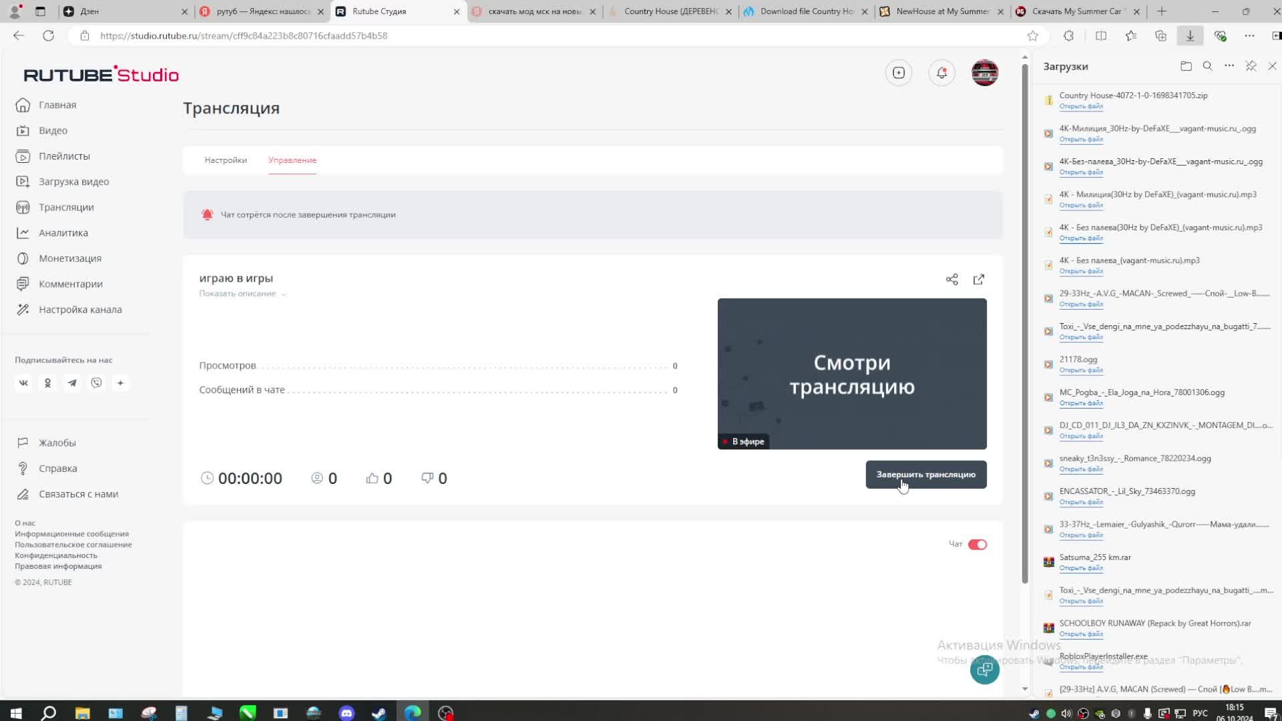Open the user avatar profile menu
The height and width of the screenshot is (721, 1282).
pyautogui.click(x=984, y=73)
